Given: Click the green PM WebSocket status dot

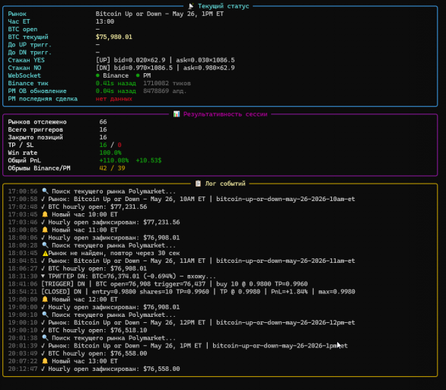Looking at the screenshot, I should pyautogui.click(x=138, y=75).
